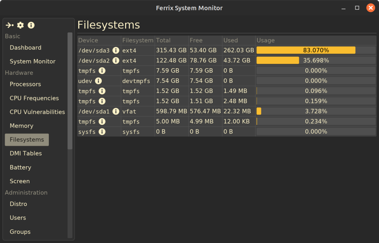The height and width of the screenshot is (243, 379).
Task: Click the 35.698% usage bar
Action: 316,61
